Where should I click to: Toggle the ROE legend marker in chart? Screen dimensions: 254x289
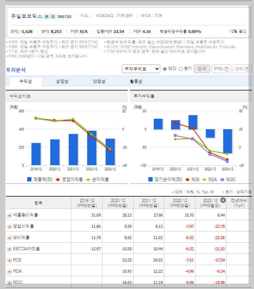(187, 180)
